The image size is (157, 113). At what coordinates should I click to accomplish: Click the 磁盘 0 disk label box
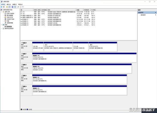pos(26,47)
